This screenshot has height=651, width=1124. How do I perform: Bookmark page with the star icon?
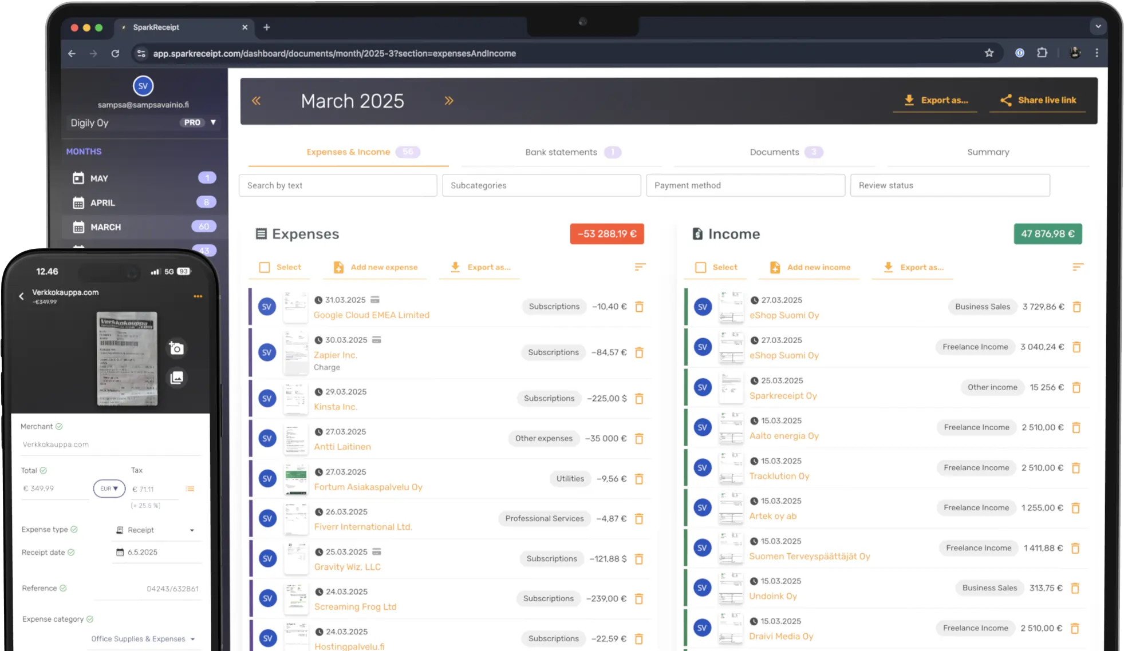coord(989,53)
